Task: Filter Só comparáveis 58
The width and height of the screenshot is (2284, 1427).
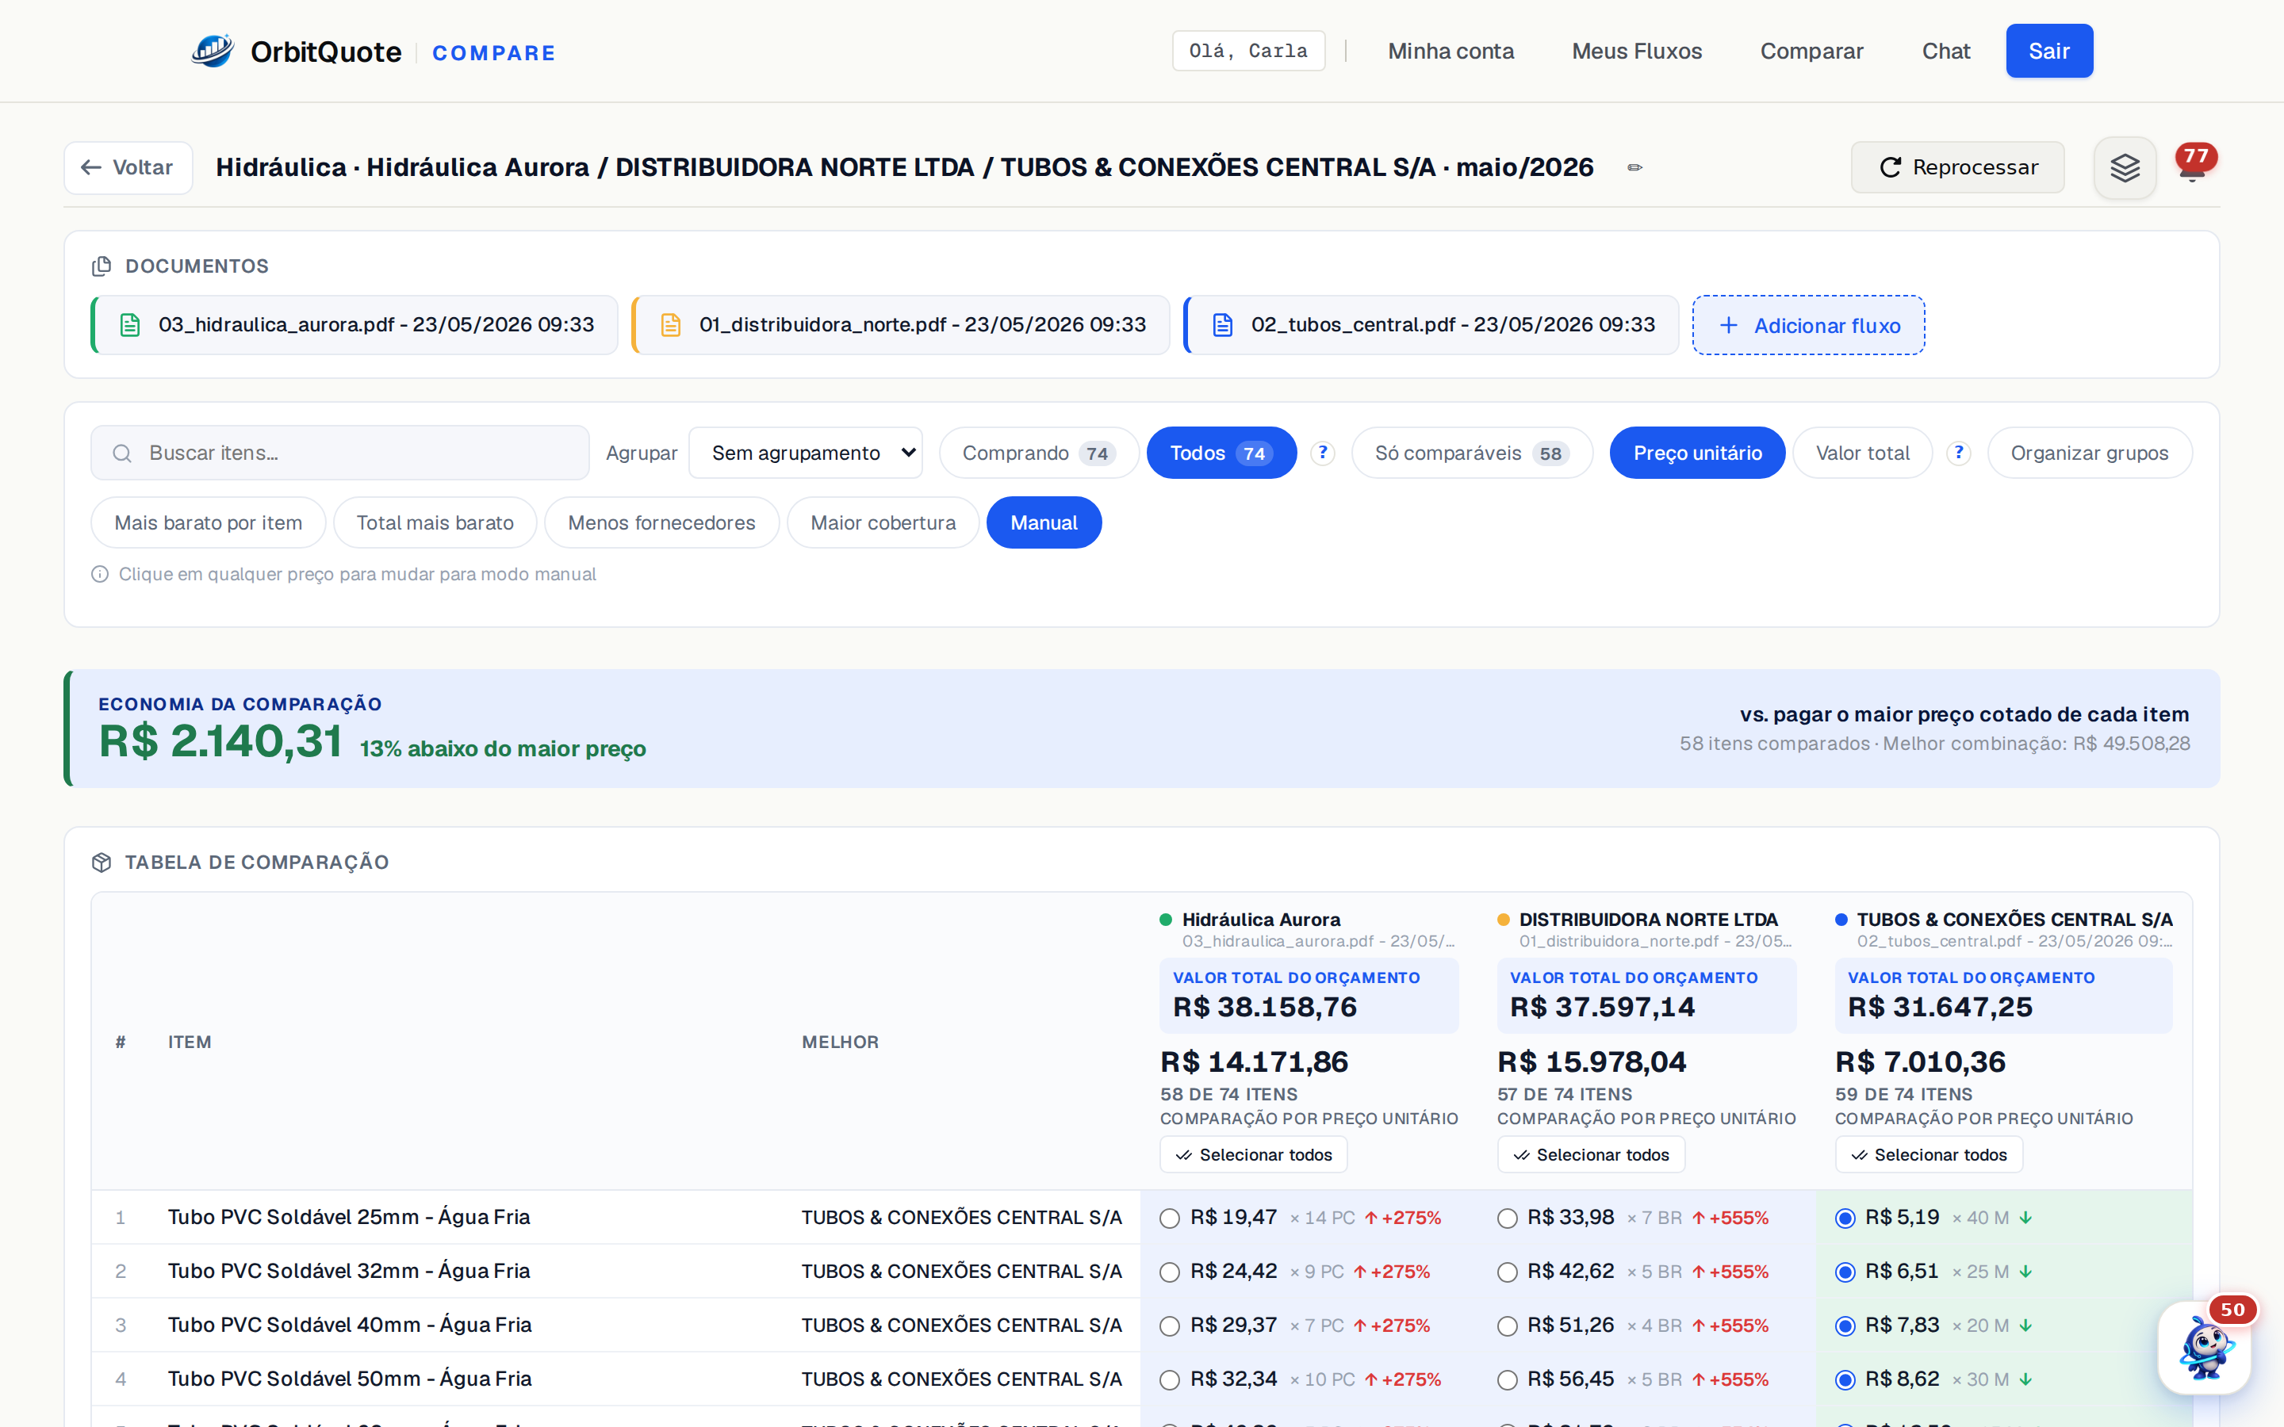Action: tap(1471, 453)
